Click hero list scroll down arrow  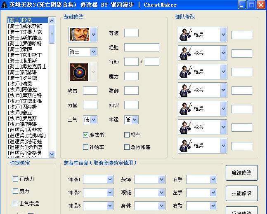pos(52,154)
